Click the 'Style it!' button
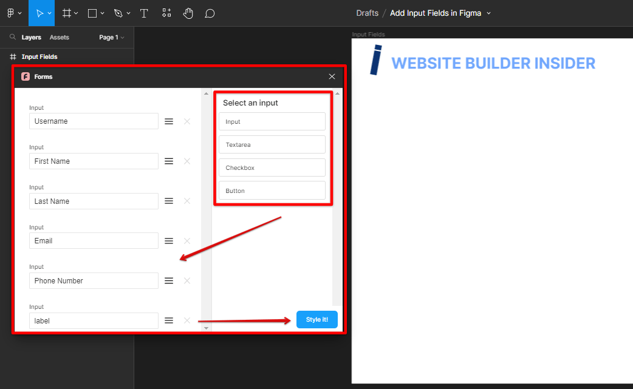633x389 pixels. (316, 319)
